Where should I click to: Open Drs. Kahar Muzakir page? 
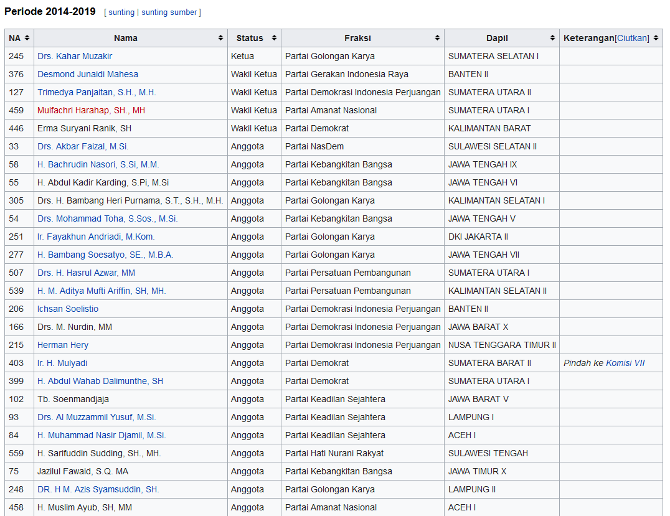tap(75, 56)
